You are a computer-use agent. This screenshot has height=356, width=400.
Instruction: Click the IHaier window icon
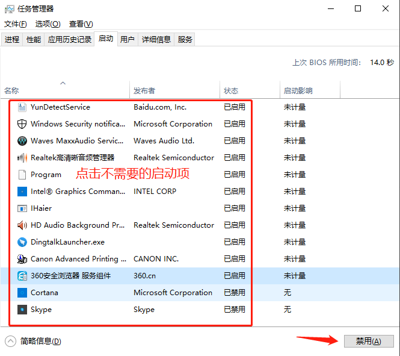tap(22, 208)
